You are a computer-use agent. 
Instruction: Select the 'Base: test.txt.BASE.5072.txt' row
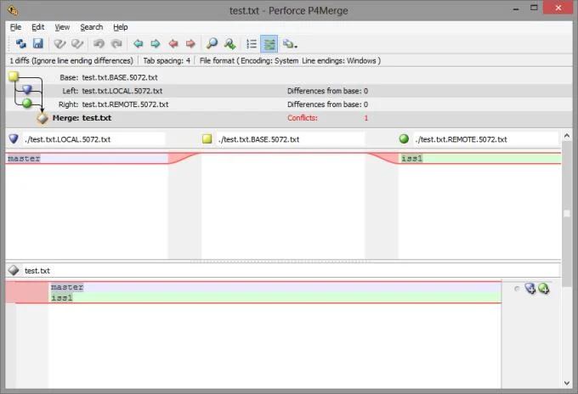tap(289, 77)
